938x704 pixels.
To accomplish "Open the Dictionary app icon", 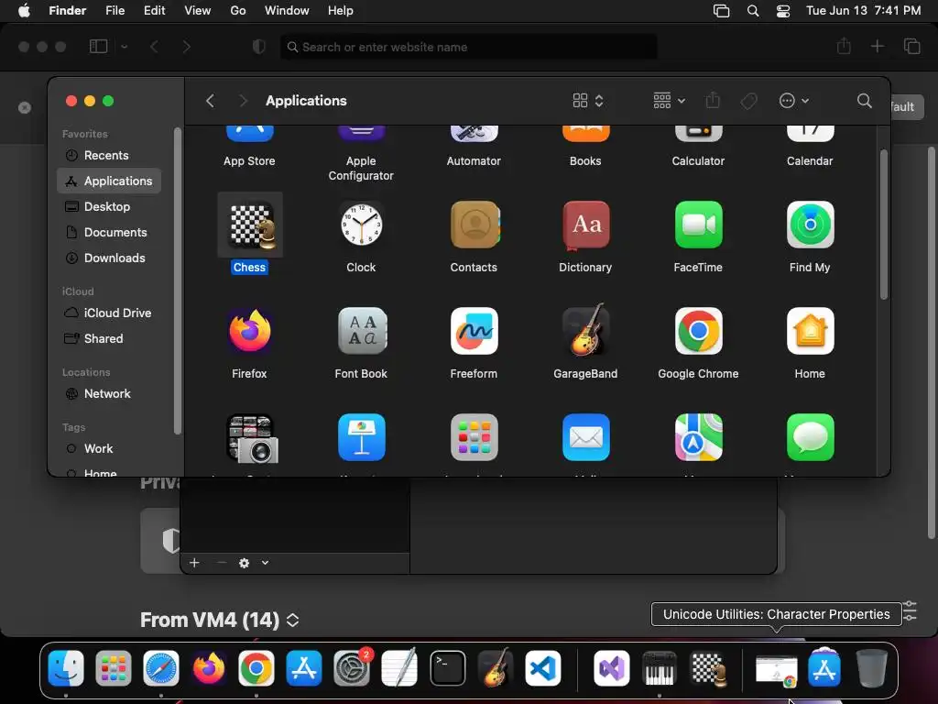I will coord(585,225).
